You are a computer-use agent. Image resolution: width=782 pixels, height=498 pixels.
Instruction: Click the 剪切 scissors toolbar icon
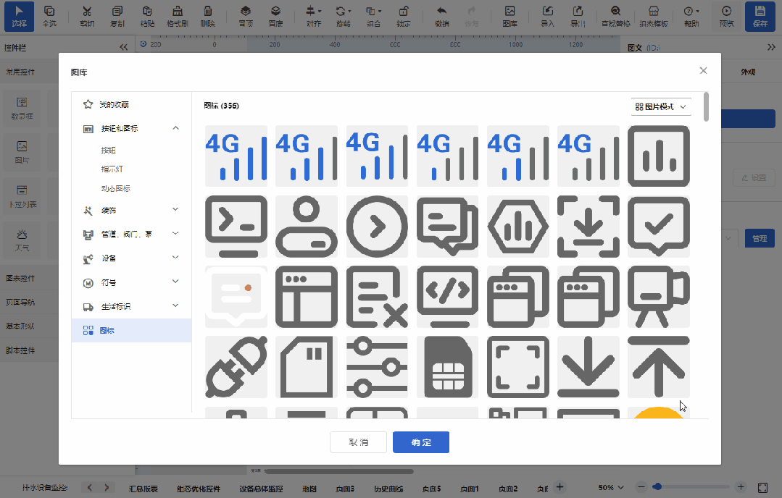[87, 16]
